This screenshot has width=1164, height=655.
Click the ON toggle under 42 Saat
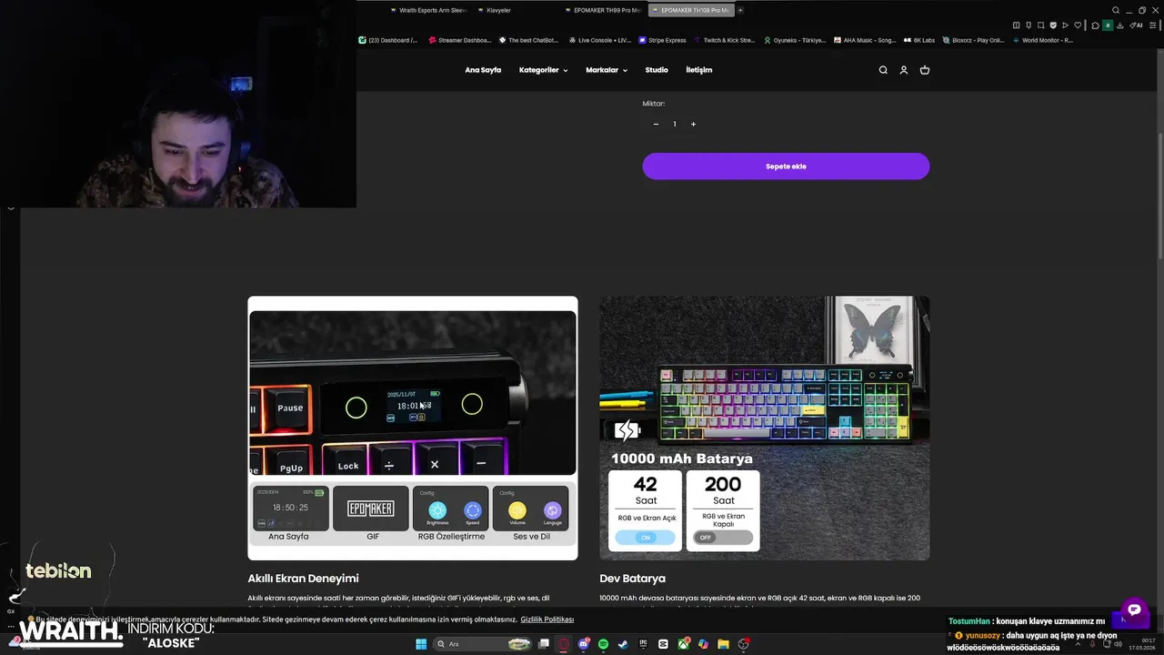(x=646, y=538)
